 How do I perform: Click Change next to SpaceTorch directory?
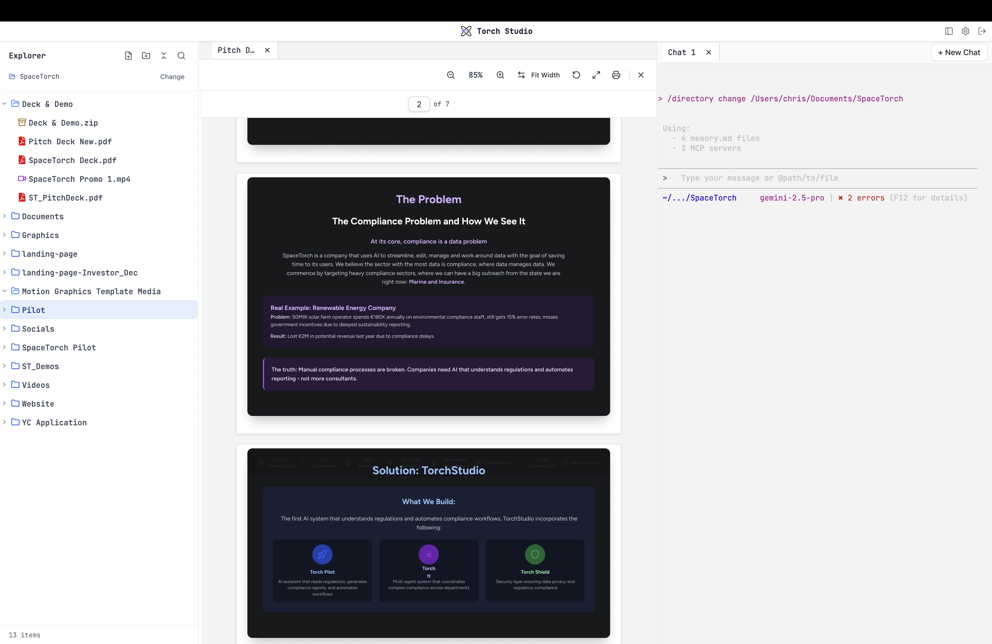click(172, 77)
